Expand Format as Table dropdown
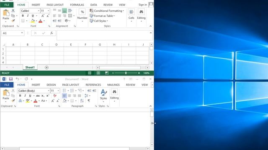 point(114,16)
